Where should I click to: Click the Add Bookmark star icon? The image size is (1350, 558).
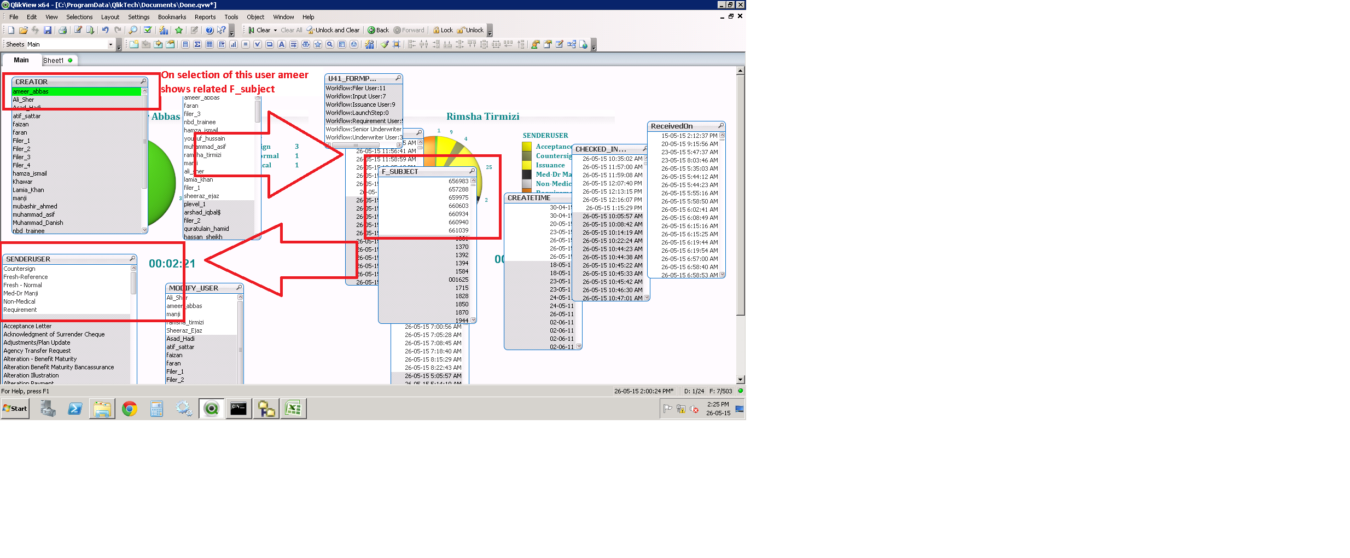pos(179,30)
